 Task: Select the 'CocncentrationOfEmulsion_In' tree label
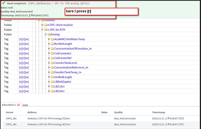(73, 49)
